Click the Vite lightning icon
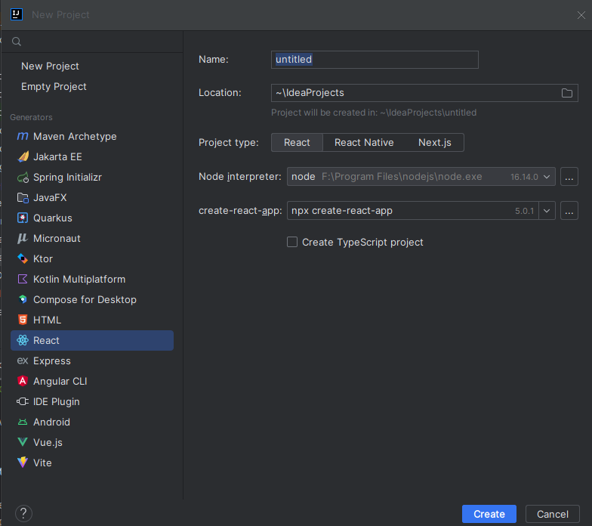Viewport: 592px width, 526px height. point(23,463)
